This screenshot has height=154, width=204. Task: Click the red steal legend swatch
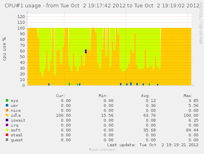click(x=7, y=135)
